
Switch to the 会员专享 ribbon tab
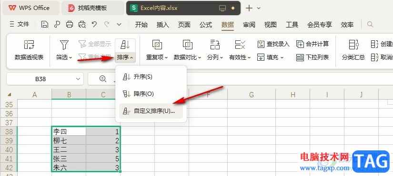[320, 25]
